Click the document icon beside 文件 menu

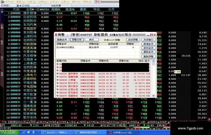point(3,2)
